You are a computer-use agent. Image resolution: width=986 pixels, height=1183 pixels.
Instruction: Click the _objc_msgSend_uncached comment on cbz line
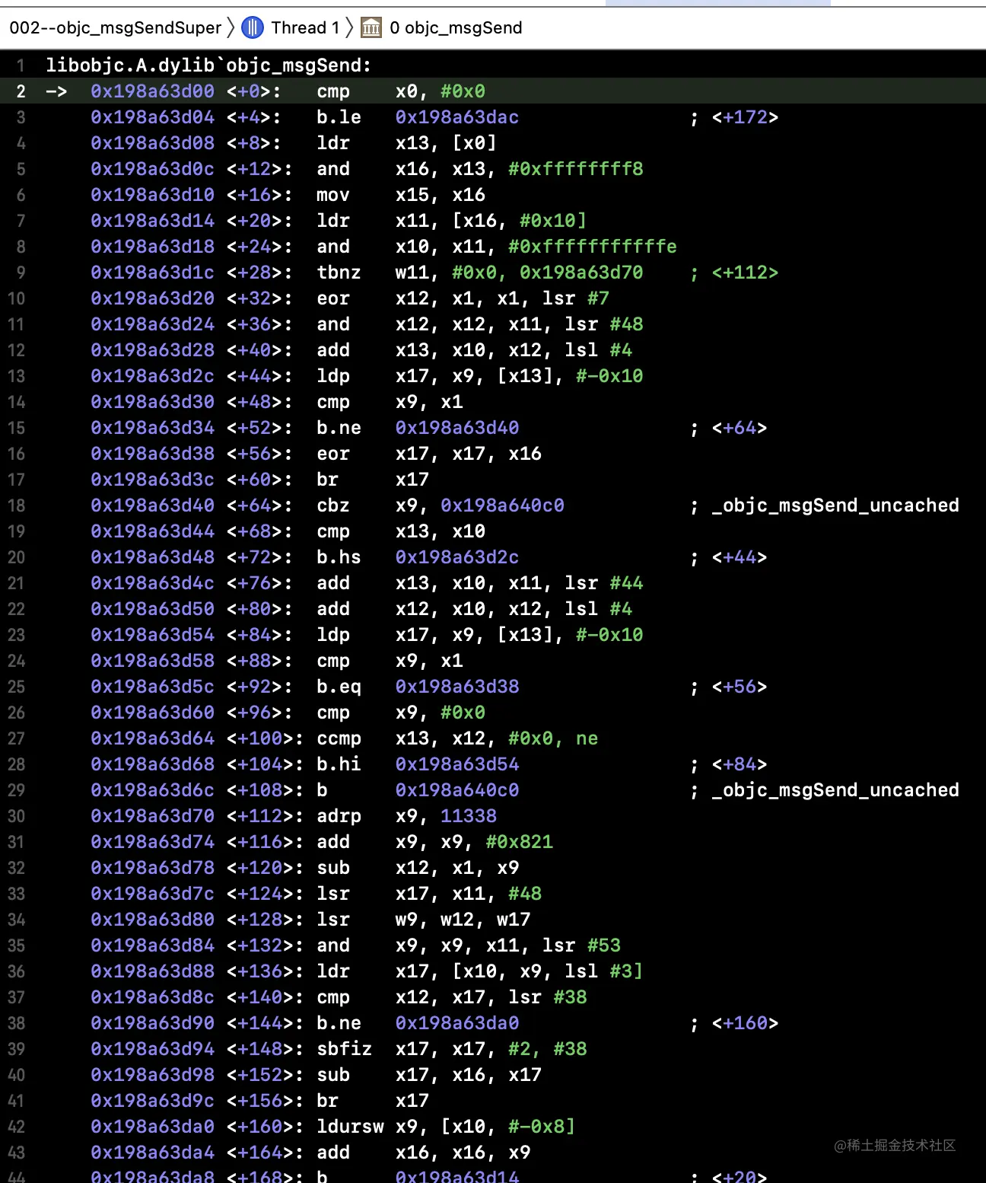click(835, 505)
